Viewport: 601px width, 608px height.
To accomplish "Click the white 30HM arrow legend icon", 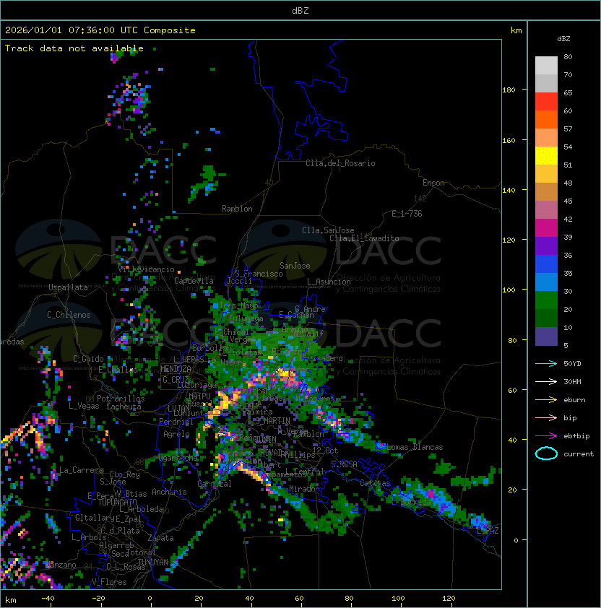I will (x=546, y=381).
